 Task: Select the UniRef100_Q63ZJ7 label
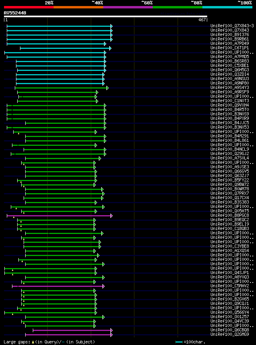(230, 176)
